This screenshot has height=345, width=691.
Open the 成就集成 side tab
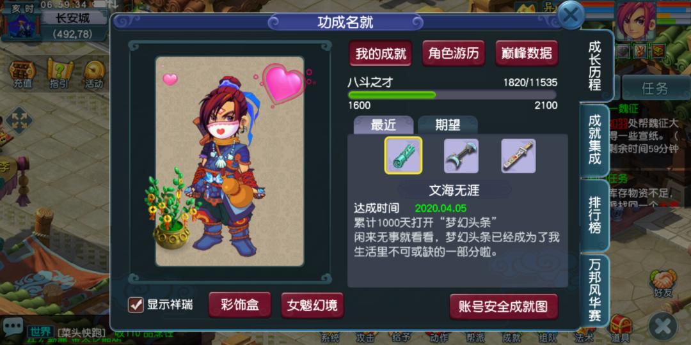[x=595, y=139]
